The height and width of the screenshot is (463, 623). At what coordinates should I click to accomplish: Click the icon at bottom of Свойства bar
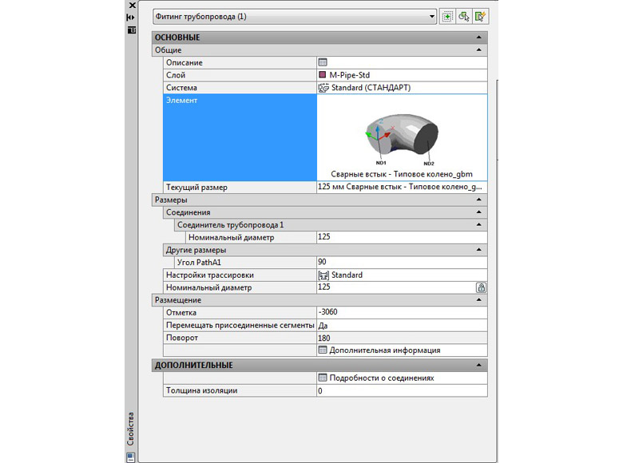(131, 457)
